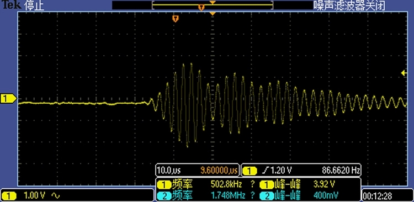Select the 10.0 µs timebase readout
Viewport: 414px width, 202px height.
(169, 171)
